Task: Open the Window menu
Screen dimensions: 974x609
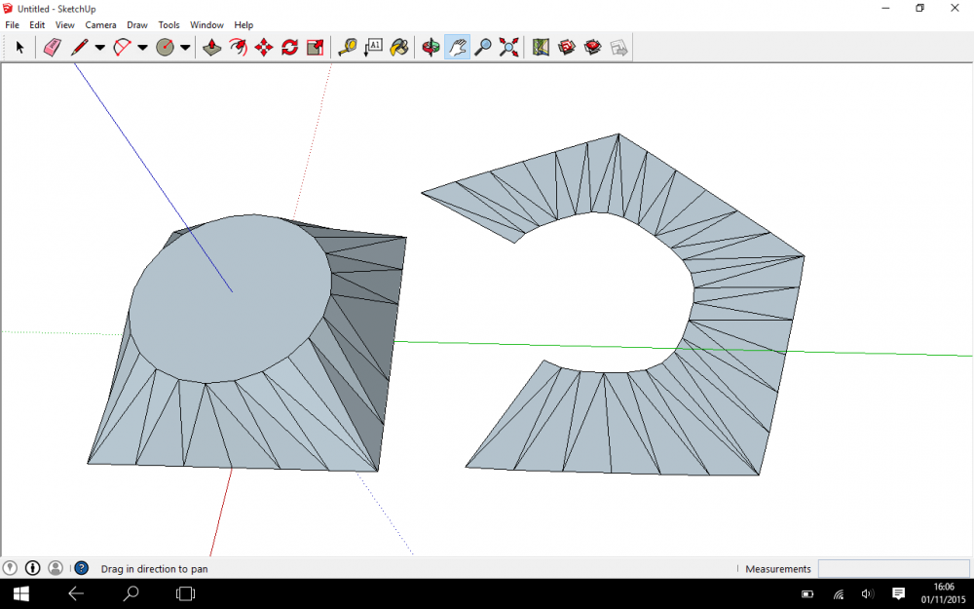Action: 206,25
